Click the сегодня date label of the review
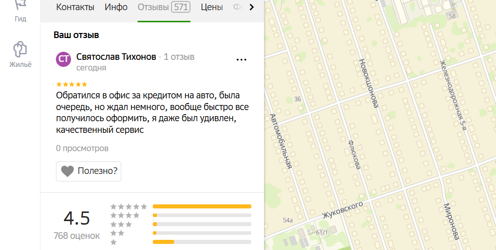Image resolution: width=496 pixels, height=250 pixels. pos(91,68)
